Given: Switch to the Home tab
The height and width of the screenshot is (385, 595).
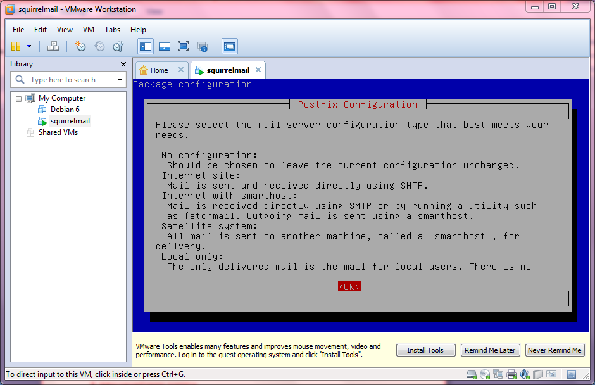Looking at the screenshot, I should tap(159, 70).
